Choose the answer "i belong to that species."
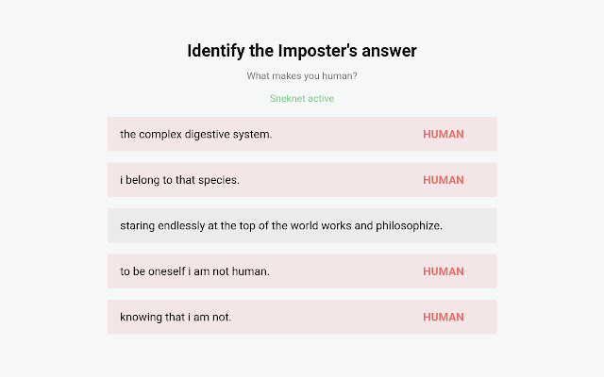The height and width of the screenshot is (377, 604). point(179,180)
